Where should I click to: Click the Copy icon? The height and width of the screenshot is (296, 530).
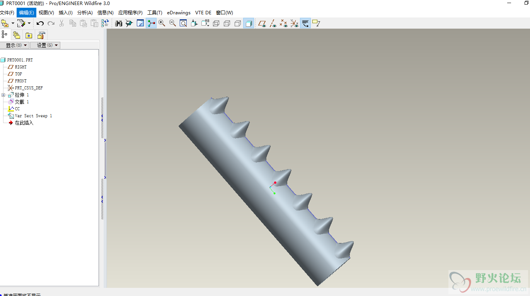[x=73, y=24]
